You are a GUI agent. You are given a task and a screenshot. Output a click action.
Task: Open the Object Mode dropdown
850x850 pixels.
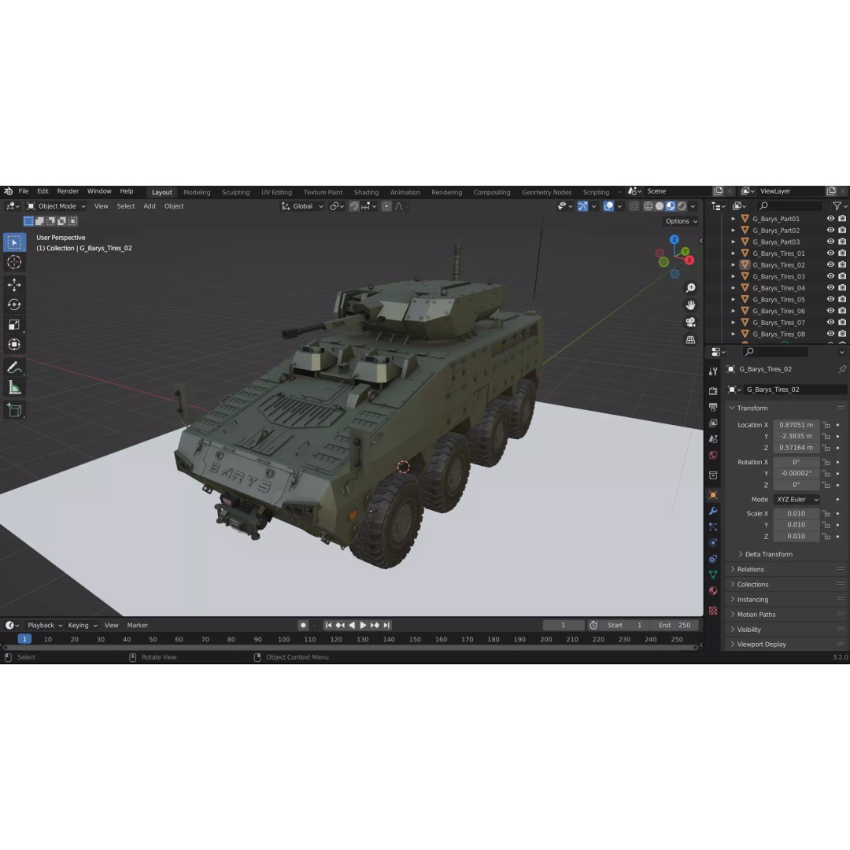click(57, 206)
